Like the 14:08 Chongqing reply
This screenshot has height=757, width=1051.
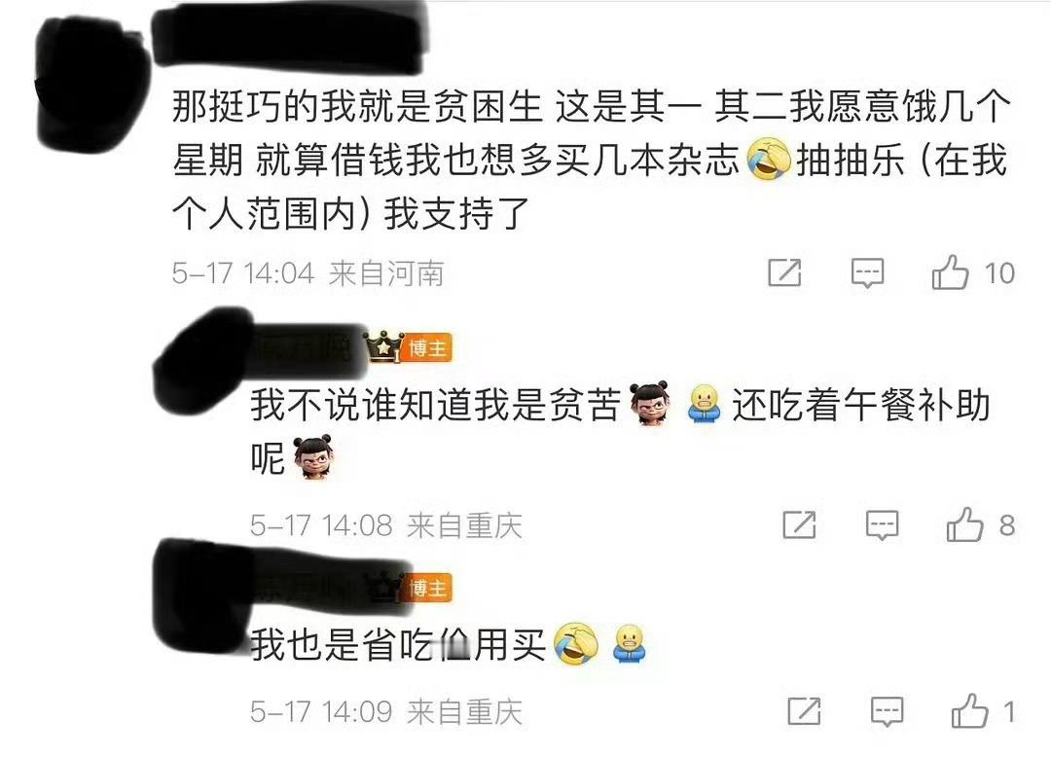coord(964,524)
